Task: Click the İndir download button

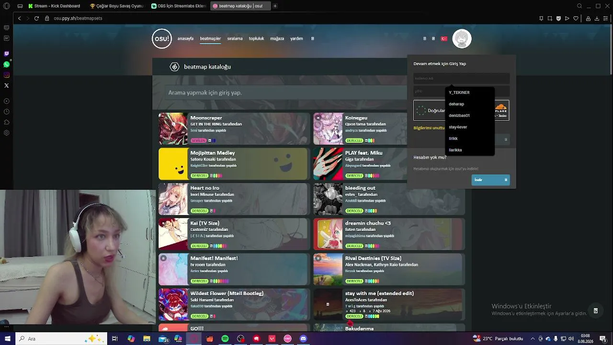Action: click(x=490, y=180)
